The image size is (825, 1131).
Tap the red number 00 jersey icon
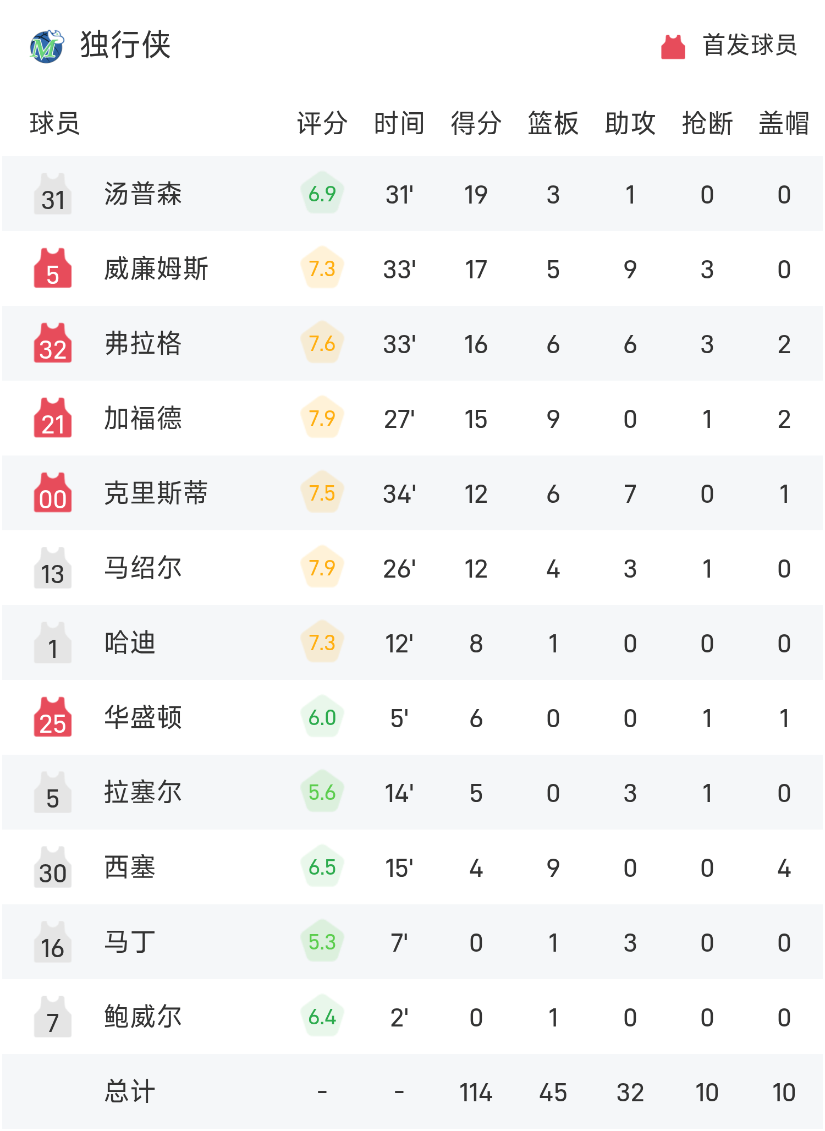(53, 493)
